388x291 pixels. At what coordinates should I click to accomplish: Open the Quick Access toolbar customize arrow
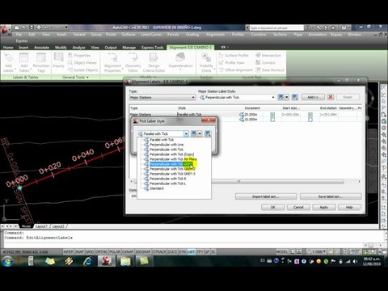click(66, 27)
